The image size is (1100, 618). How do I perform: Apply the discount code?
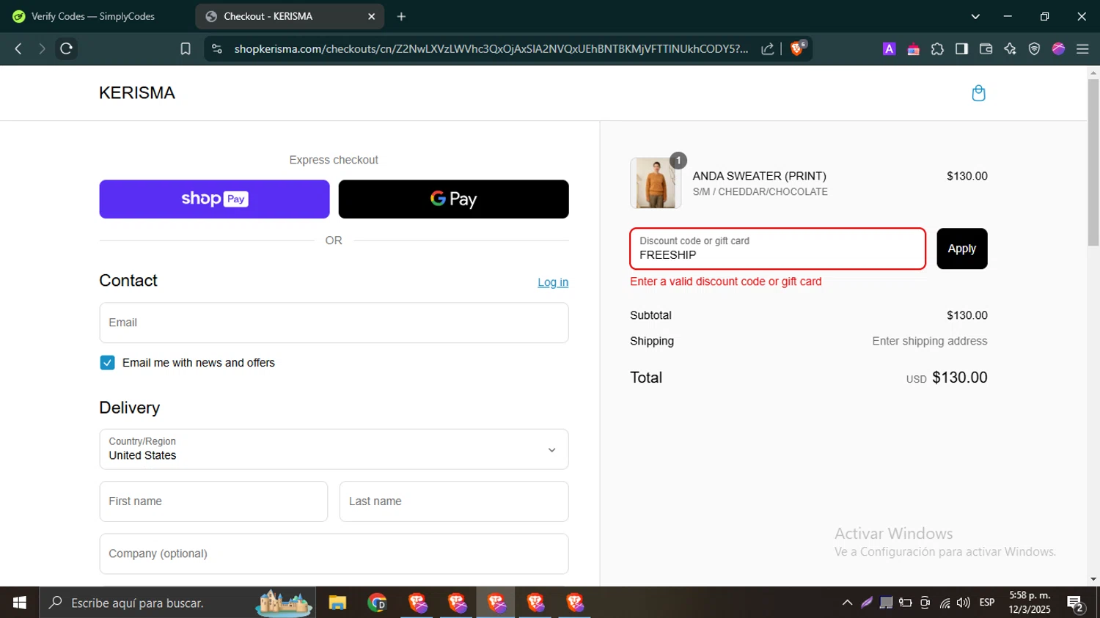click(962, 249)
